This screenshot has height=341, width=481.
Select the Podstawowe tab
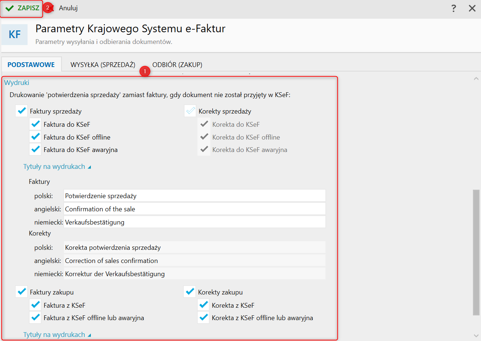coord(31,65)
